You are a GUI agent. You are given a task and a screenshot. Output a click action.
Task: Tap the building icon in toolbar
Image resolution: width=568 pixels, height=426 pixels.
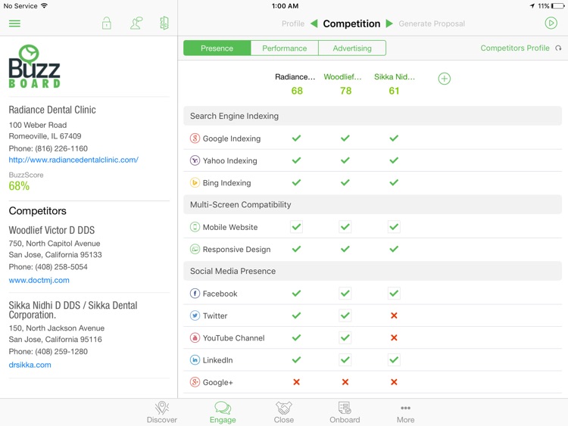tap(164, 23)
